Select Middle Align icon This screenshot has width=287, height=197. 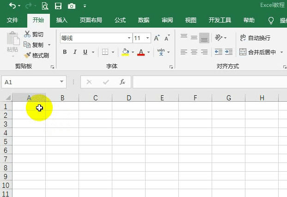point(194,38)
